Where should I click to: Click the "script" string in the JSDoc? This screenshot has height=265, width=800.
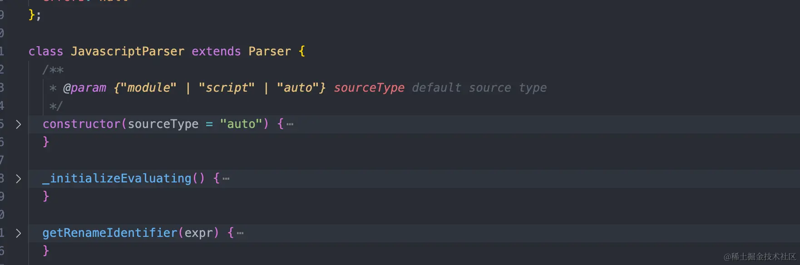[x=227, y=88]
